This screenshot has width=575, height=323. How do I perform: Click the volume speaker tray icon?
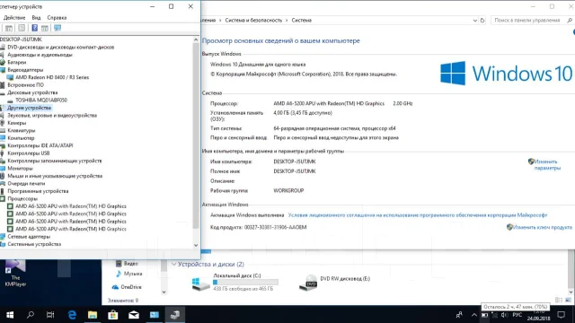[505, 315]
